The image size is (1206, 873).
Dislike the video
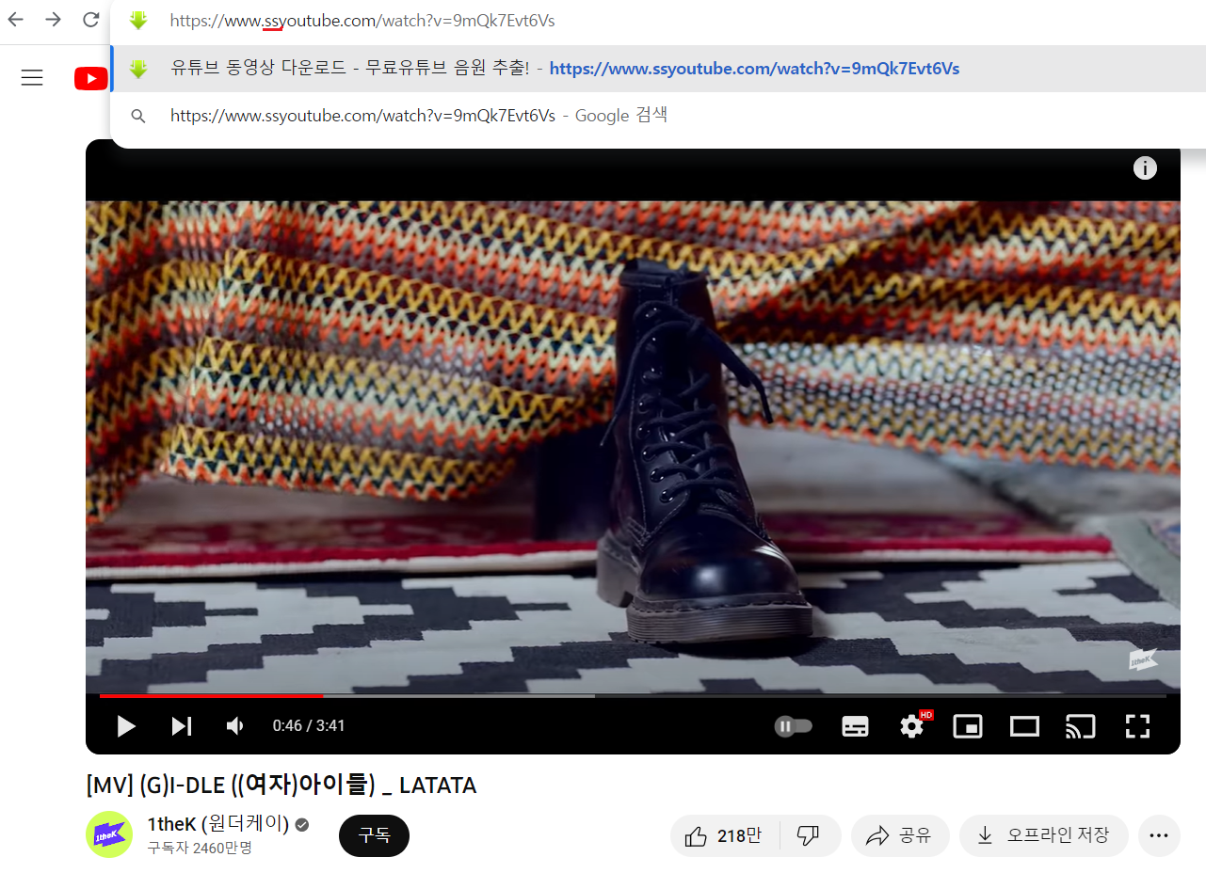[x=809, y=835]
